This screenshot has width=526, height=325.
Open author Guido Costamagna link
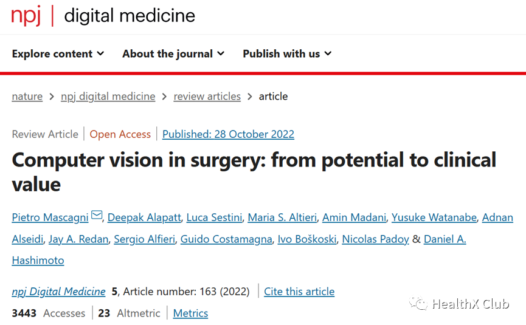point(226,239)
